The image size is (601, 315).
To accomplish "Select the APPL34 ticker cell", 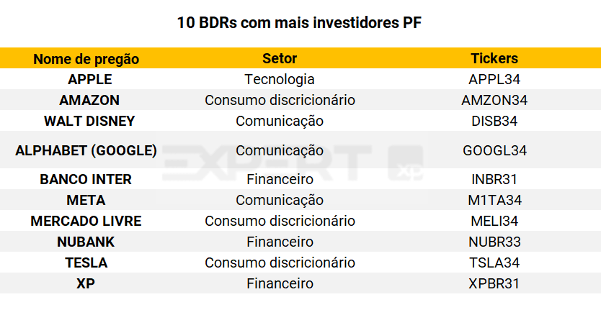I will [x=494, y=79].
